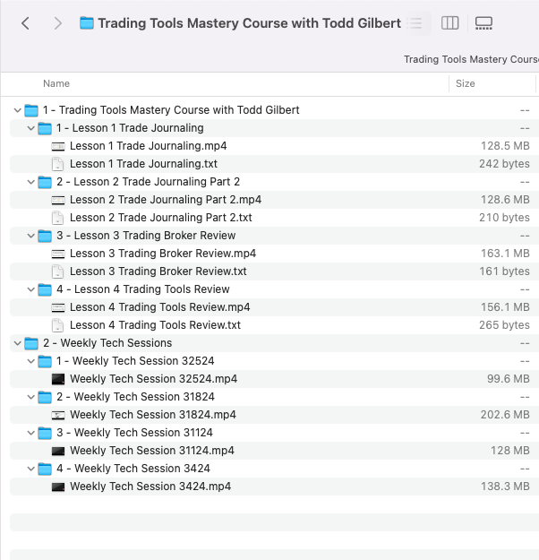Click video icon of Lesson 2 Trade Journaling Part 2.mp4
The image size is (539, 560).
[x=58, y=200]
